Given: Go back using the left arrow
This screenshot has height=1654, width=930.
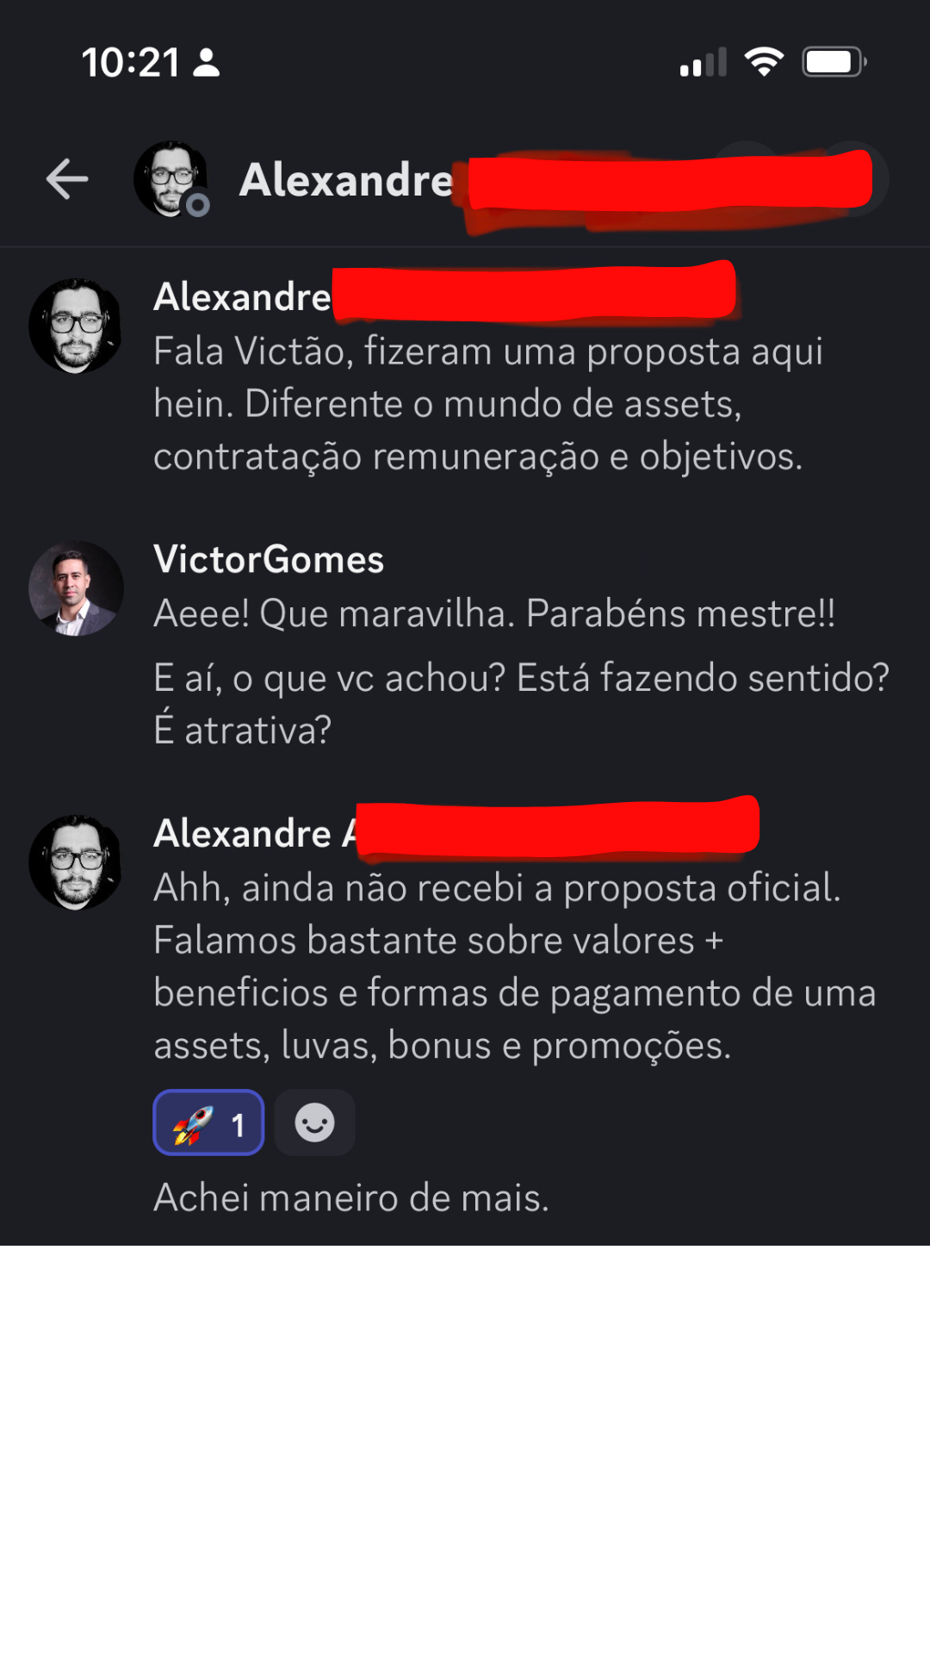Looking at the screenshot, I should (67, 179).
